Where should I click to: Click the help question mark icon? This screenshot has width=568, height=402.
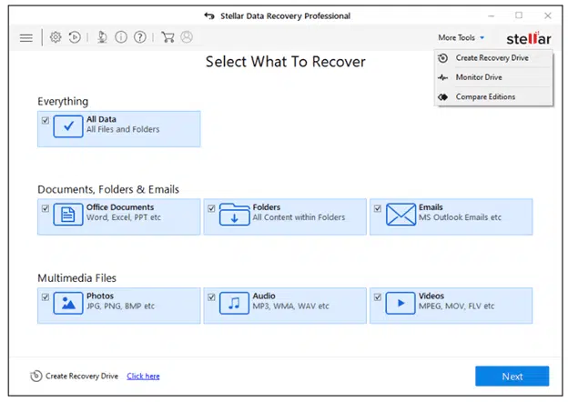tap(139, 37)
